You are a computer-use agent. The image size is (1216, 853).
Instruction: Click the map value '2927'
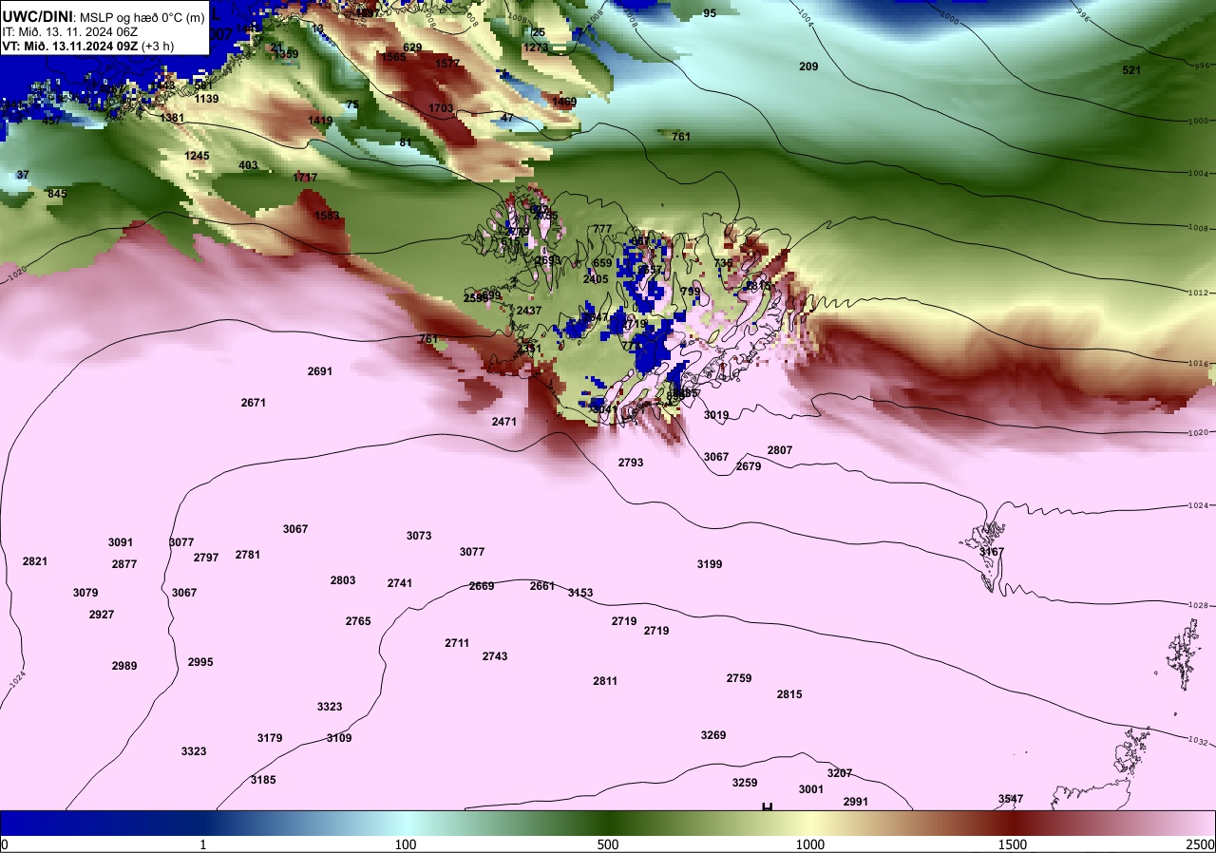pos(102,615)
